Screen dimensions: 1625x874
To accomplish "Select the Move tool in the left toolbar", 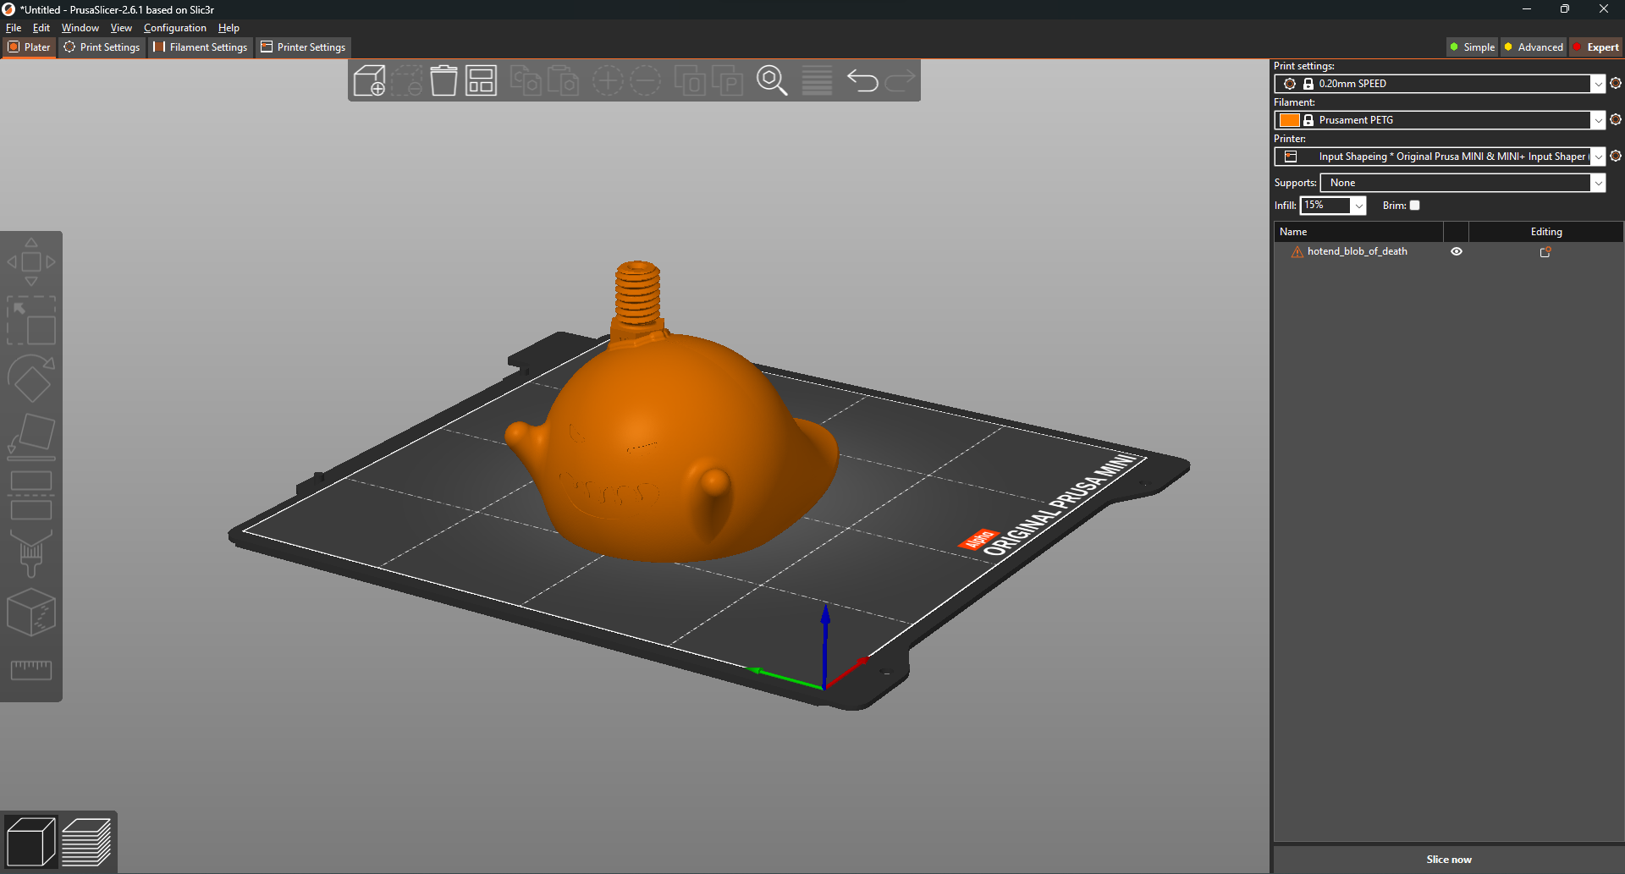I will [x=31, y=261].
